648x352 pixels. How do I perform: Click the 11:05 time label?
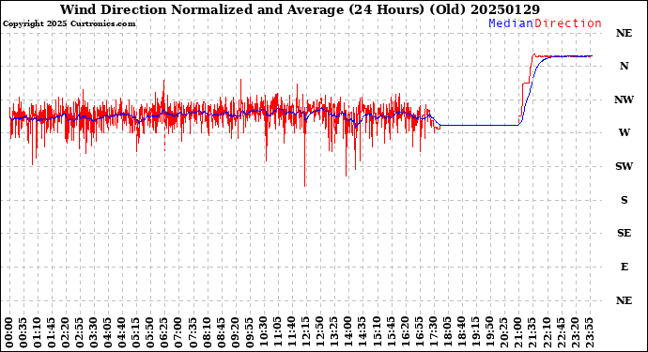278,333
